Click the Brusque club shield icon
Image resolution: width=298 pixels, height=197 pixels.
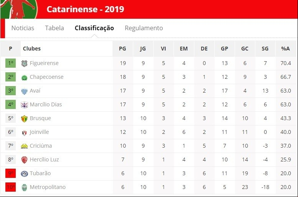(24, 119)
